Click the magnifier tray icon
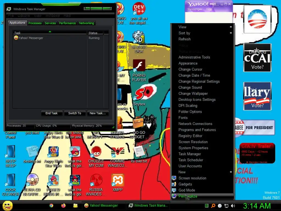Viewport: 281px width, 211px height. pos(213,206)
